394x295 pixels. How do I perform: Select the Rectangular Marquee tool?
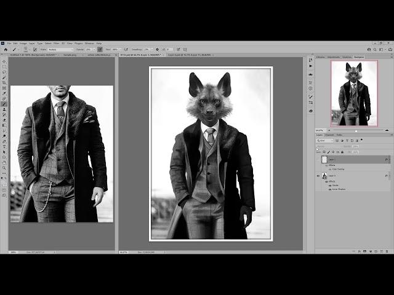[4, 67]
